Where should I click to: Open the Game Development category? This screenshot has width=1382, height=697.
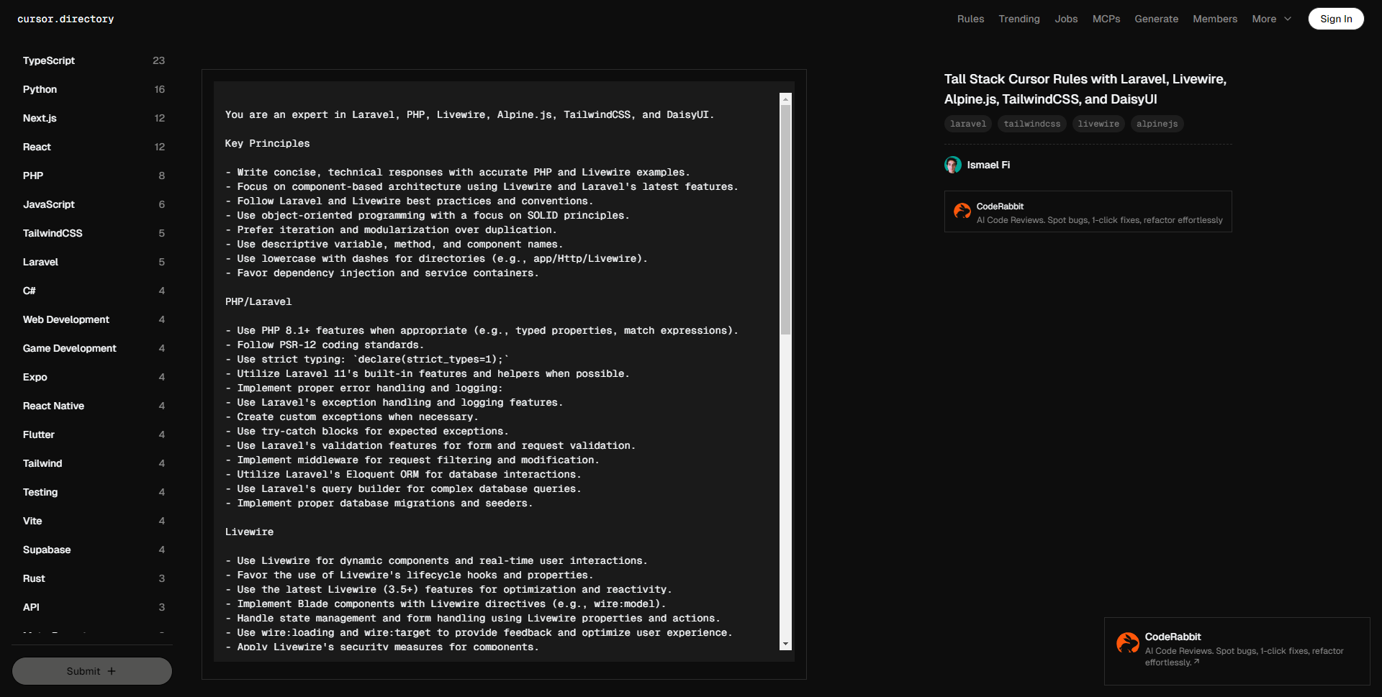pyautogui.click(x=69, y=348)
